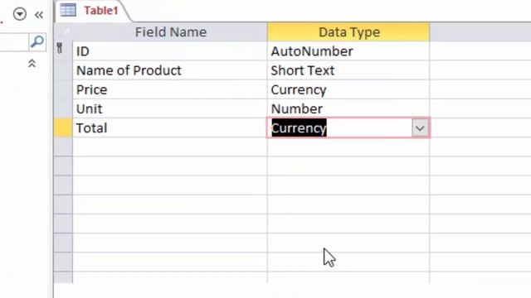Click the Price field name cell

pyautogui.click(x=170, y=90)
